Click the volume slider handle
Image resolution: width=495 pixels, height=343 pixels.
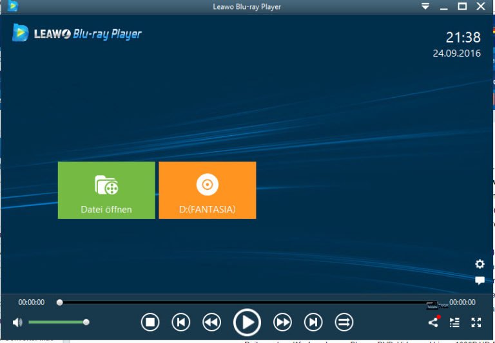[86, 322]
